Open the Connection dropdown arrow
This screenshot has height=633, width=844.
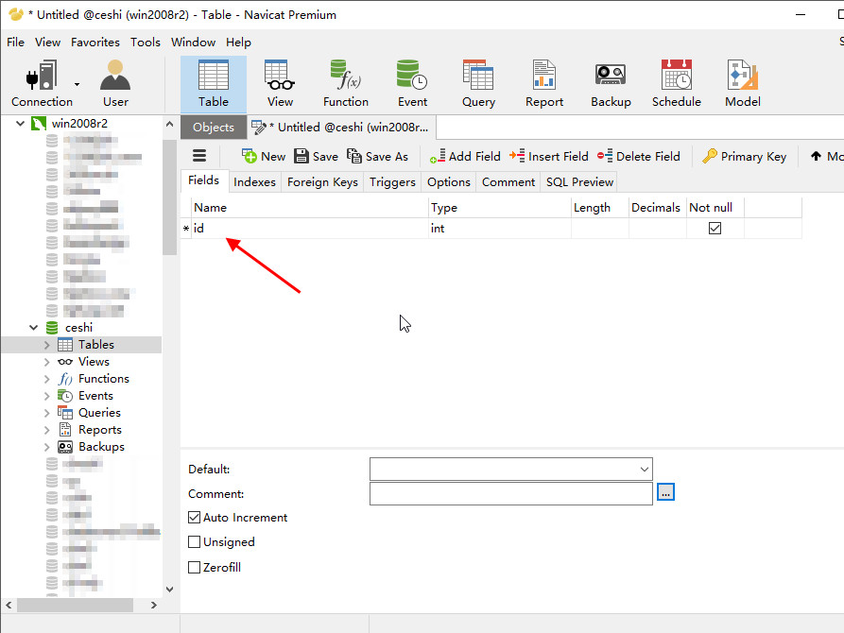tap(77, 84)
